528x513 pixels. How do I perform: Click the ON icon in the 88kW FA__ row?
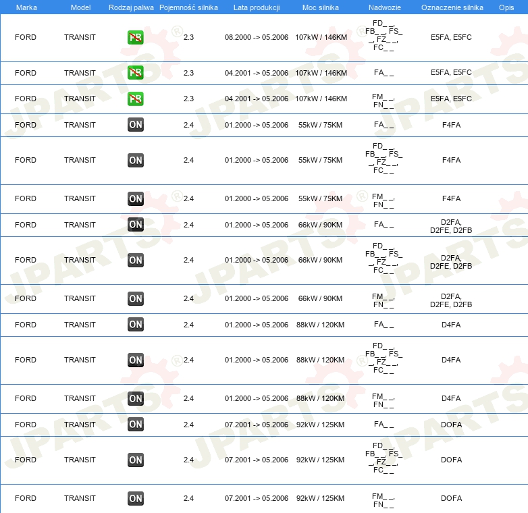point(135,325)
